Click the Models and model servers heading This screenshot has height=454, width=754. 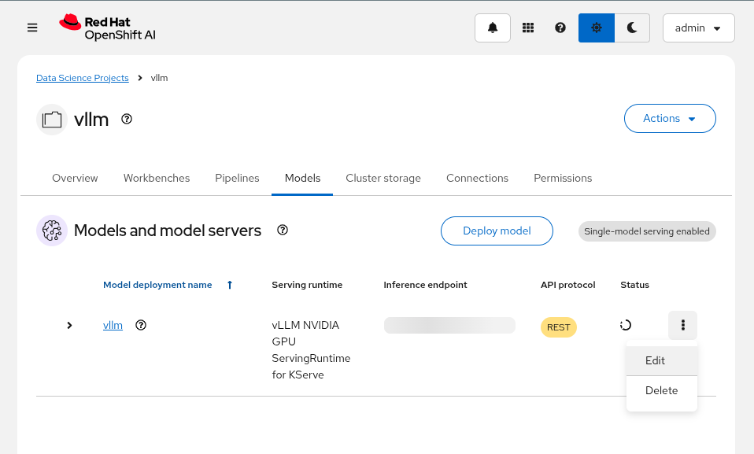pyautogui.click(x=168, y=231)
